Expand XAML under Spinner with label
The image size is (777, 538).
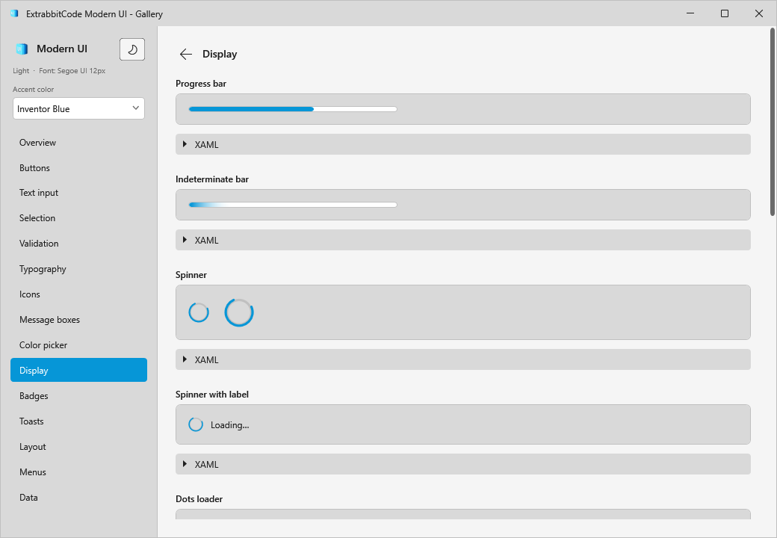(462, 464)
